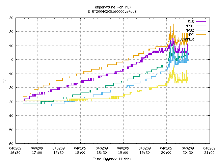Click the x-axis tick label 20:30
The image size is (216, 162).
tap(188, 153)
